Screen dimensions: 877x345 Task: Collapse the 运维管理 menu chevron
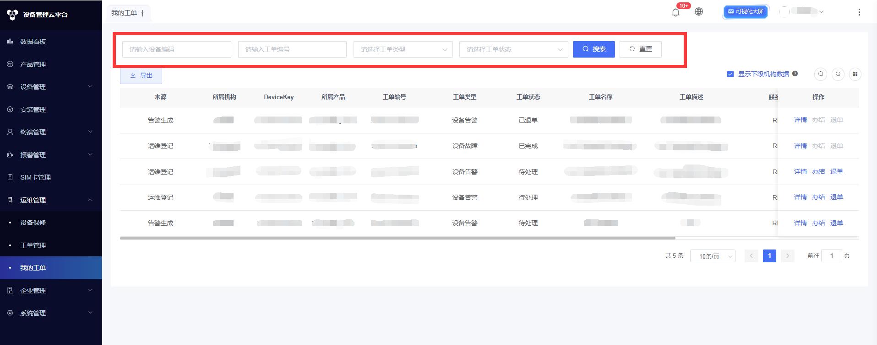[90, 200]
